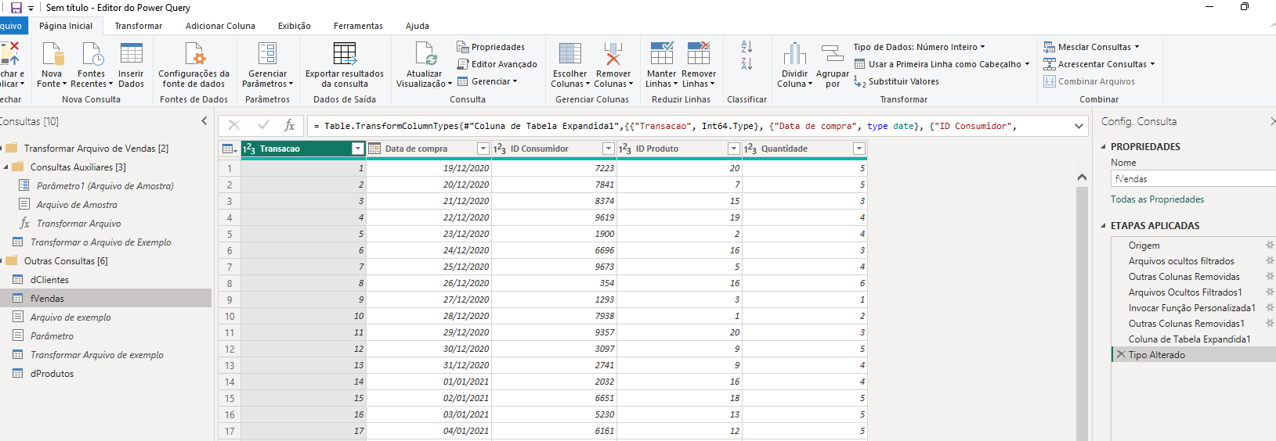Click Gerenciar Parâmetros icon

[267, 55]
